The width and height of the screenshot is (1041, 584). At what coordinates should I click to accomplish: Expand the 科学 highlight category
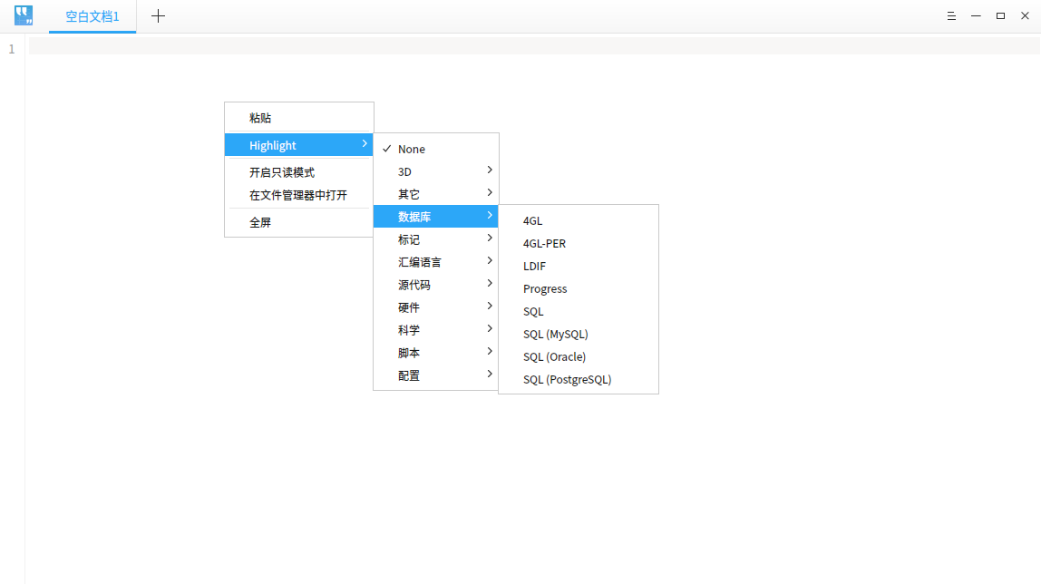[435, 330]
